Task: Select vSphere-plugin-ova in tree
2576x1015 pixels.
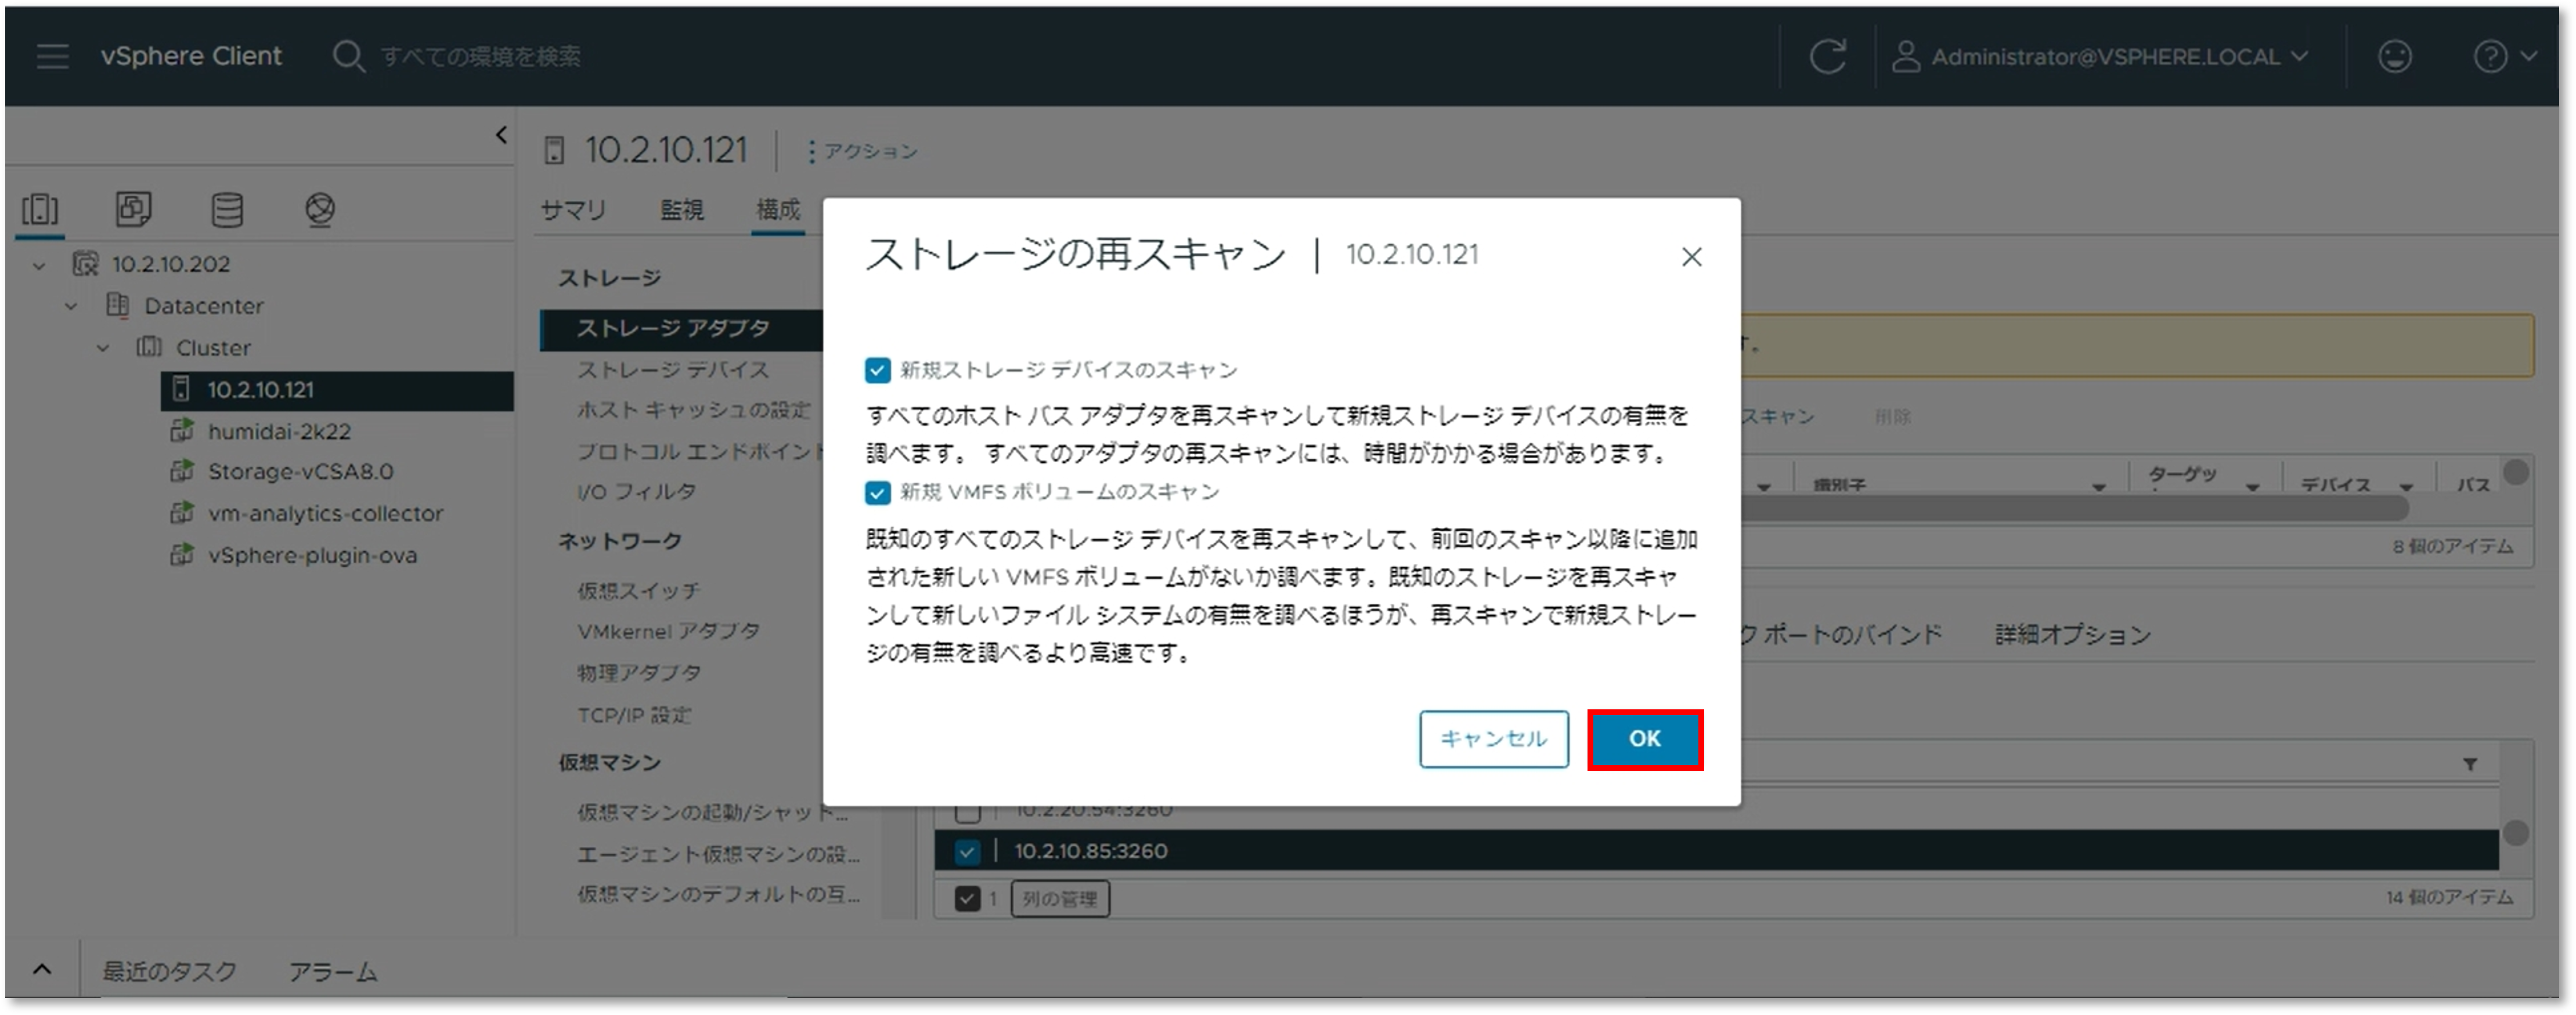Action: [312, 554]
